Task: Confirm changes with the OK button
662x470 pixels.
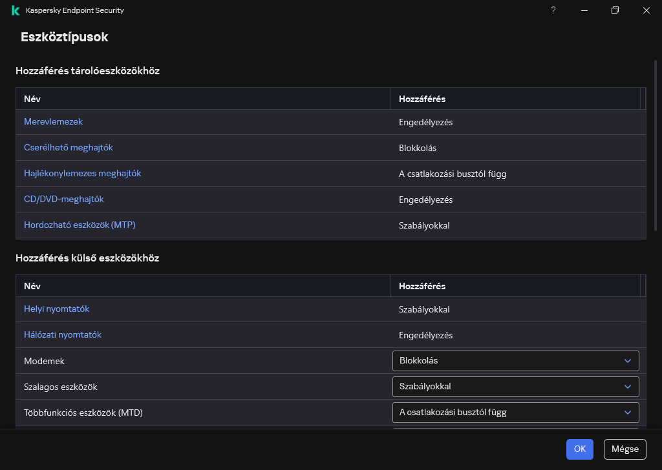Action: tap(579, 449)
